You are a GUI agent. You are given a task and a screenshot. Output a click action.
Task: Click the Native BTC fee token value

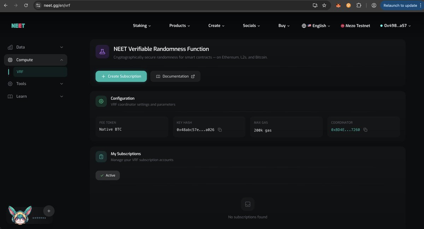click(x=111, y=129)
